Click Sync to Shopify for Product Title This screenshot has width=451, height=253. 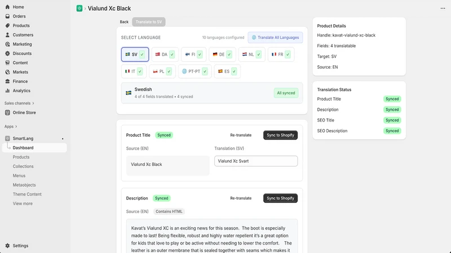tap(280, 135)
